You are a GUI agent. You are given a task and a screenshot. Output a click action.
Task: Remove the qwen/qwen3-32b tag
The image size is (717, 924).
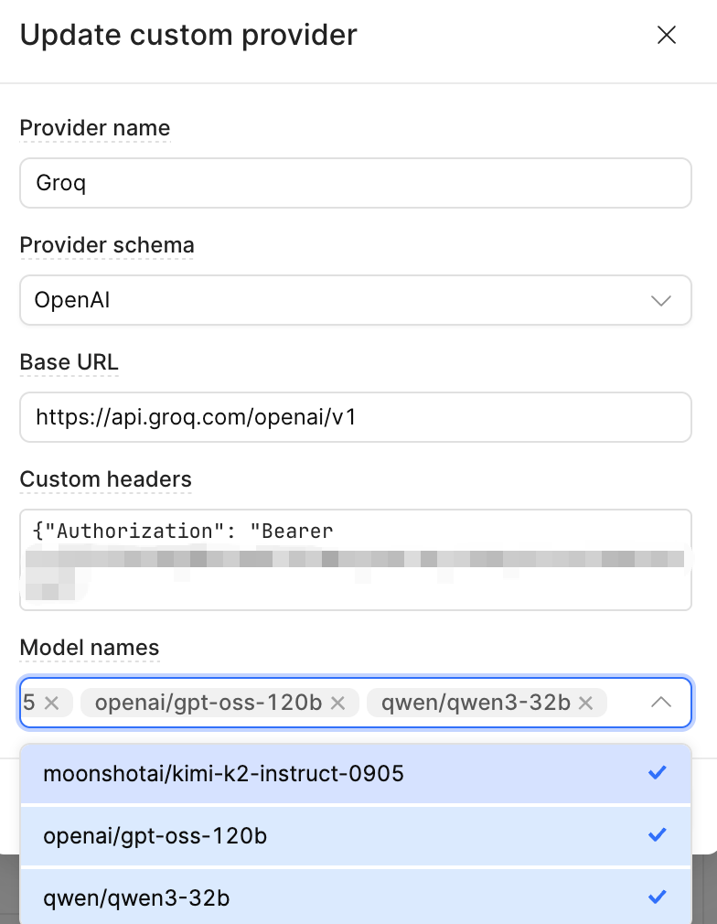[586, 703]
